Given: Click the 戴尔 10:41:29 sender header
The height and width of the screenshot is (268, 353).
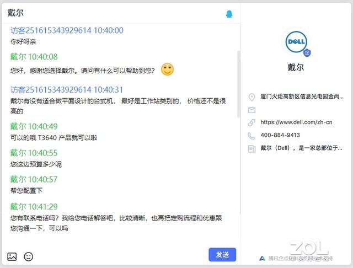Looking at the screenshot, I should pyautogui.click(x=34, y=206).
